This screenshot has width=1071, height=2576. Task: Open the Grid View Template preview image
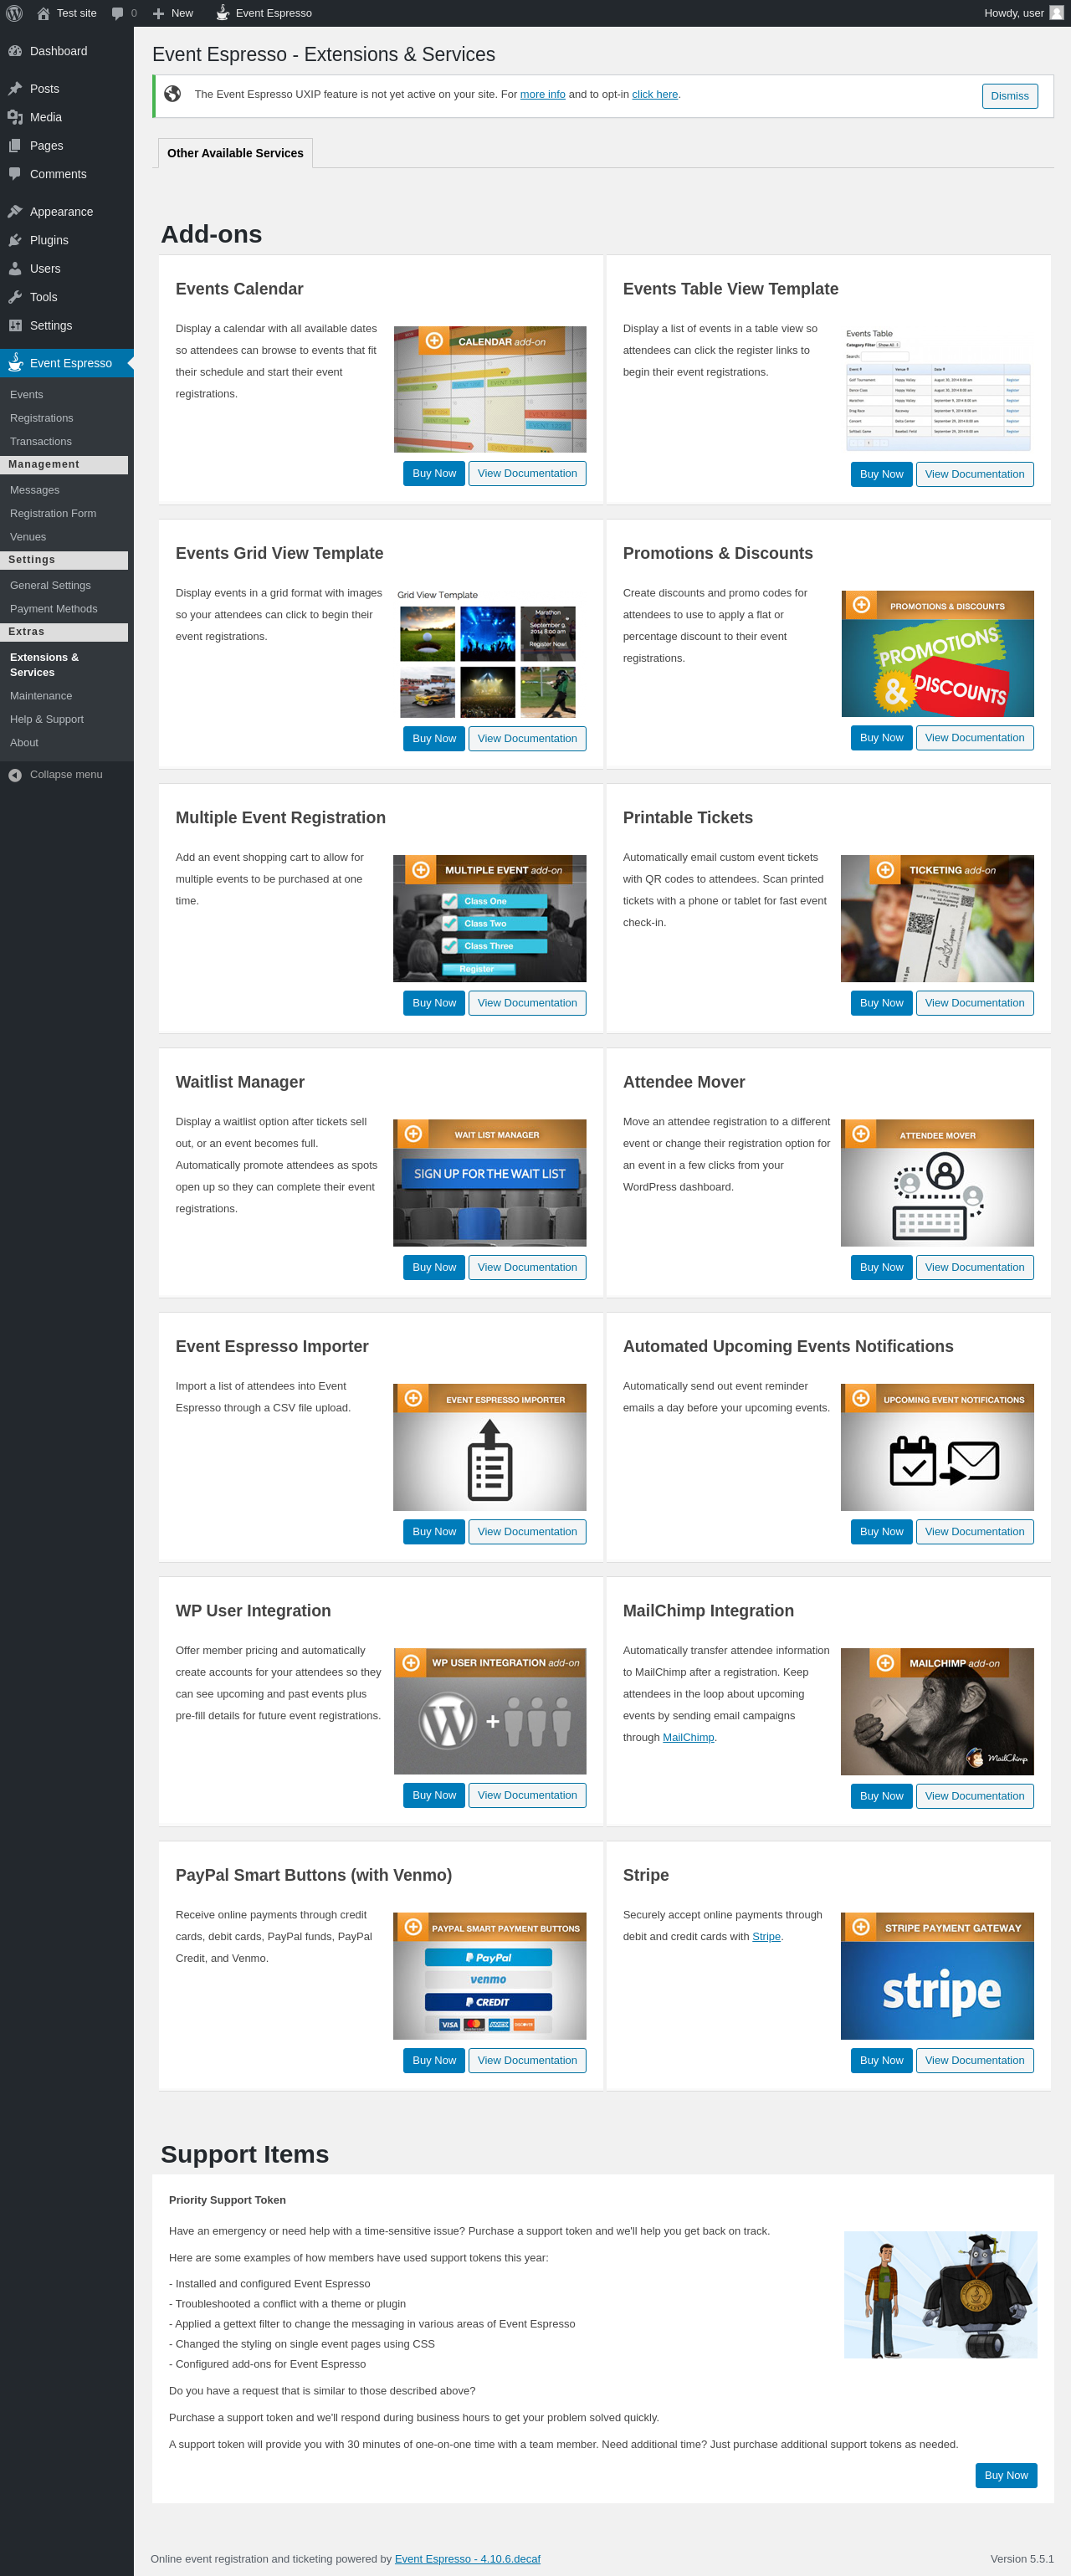coord(490,654)
